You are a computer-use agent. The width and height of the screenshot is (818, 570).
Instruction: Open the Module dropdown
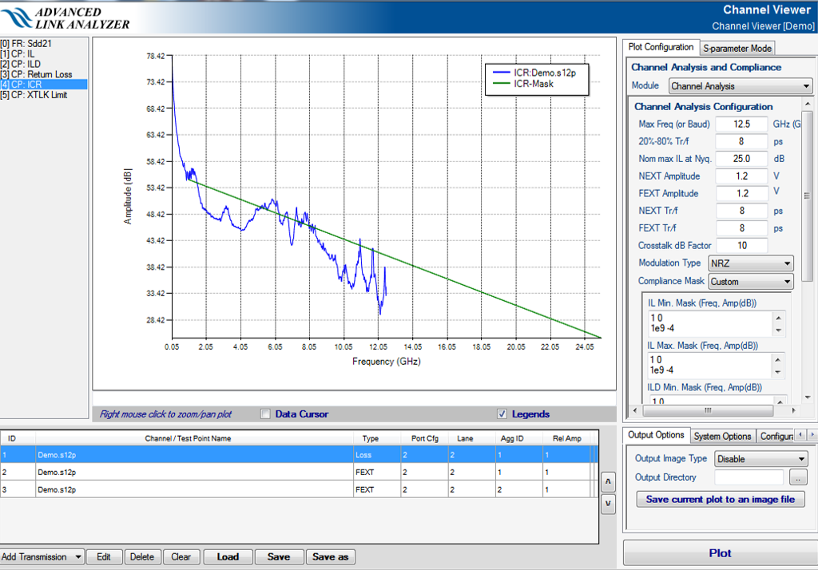(740, 86)
